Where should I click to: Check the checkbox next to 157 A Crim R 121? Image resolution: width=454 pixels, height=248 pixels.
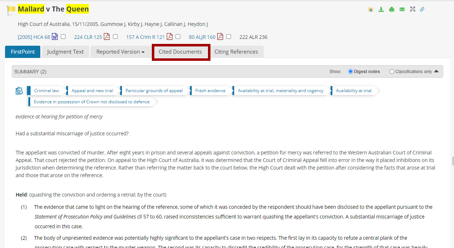[x=177, y=36]
